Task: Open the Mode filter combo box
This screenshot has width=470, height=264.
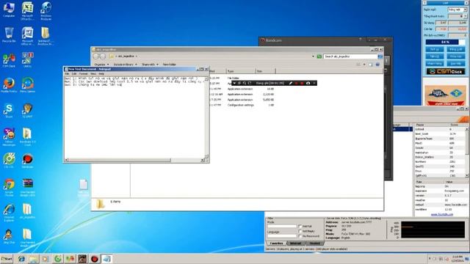Action: 282,227
